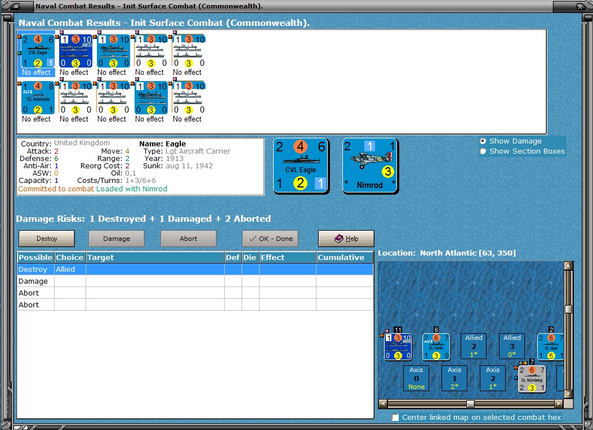
Task: Open the Help button
Action: coord(346,239)
